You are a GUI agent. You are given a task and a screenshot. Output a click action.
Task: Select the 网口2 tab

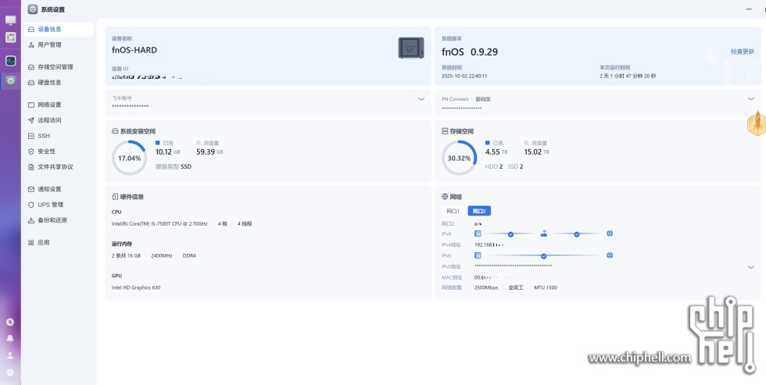pos(479,211)
